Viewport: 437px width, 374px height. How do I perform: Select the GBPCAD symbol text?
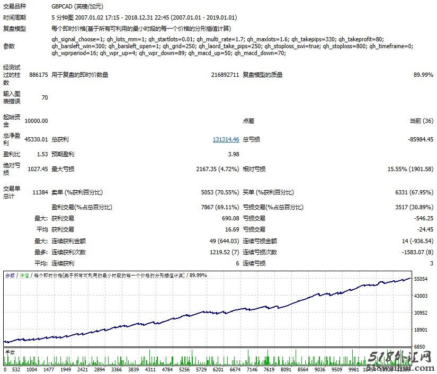pyautogui.click(x=77, y=6)
